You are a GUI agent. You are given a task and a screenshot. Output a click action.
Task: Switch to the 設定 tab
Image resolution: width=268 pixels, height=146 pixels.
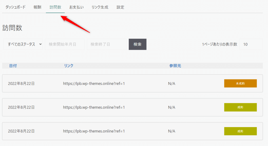pos(120,7)
